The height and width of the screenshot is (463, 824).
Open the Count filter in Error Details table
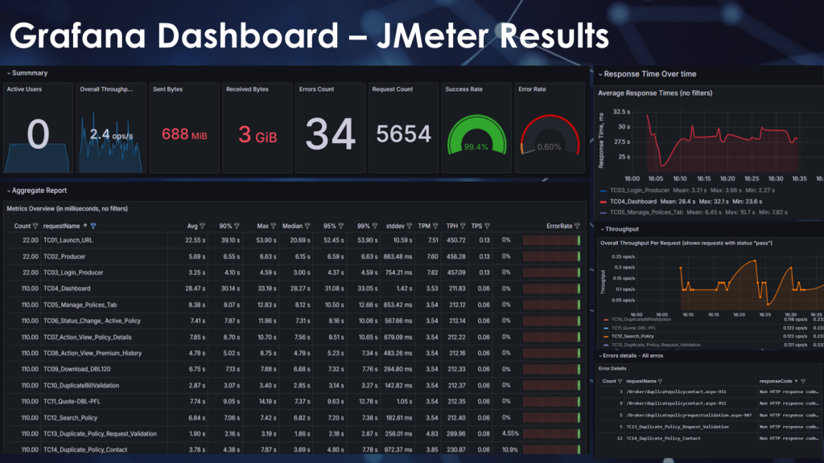[x=620, y=382]
